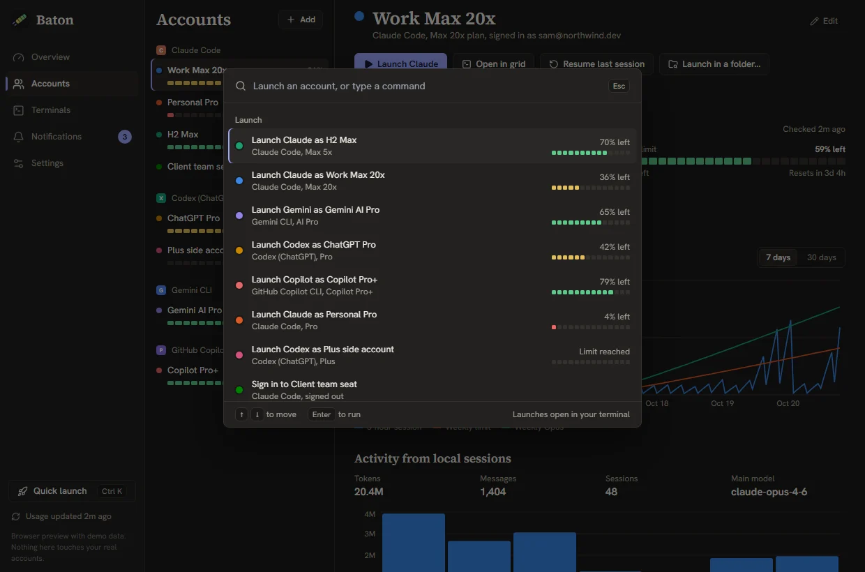Switch chart to 30 days

[x=821, y=257]
